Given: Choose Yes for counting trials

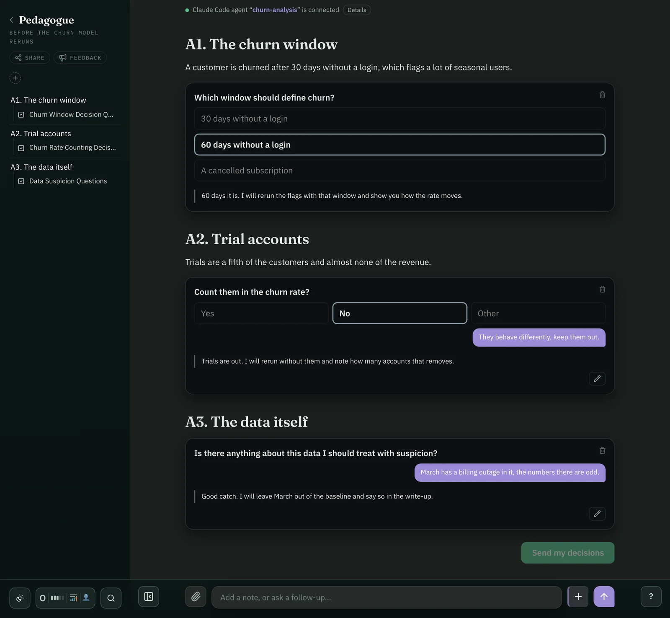Looking at the screenshot, I should point(261,313).
